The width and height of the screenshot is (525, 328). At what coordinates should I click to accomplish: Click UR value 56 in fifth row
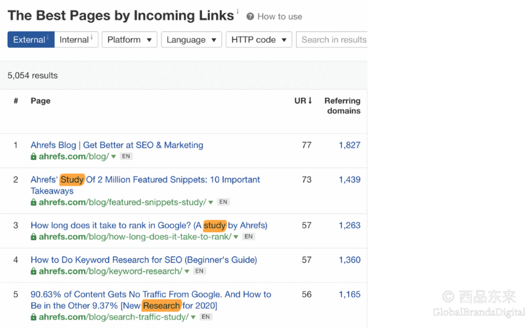pos(306,294)
